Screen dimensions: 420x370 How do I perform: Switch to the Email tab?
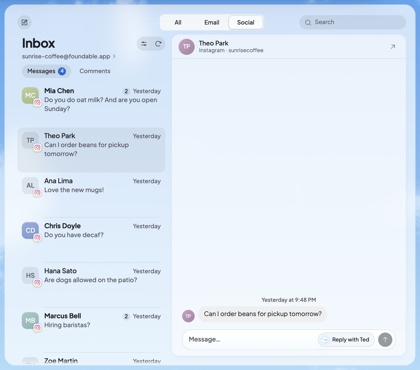[x=212, y=22]
